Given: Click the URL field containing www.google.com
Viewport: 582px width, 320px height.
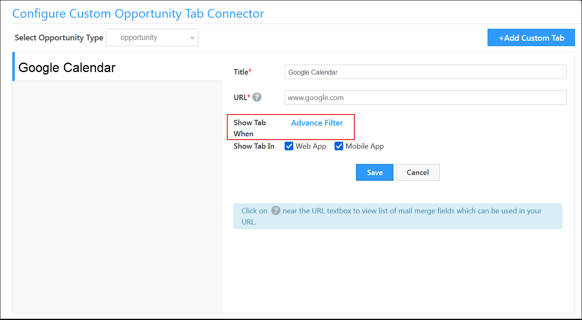Looking at the screenshot, I should pyautogui.click(x=425, y=97).
